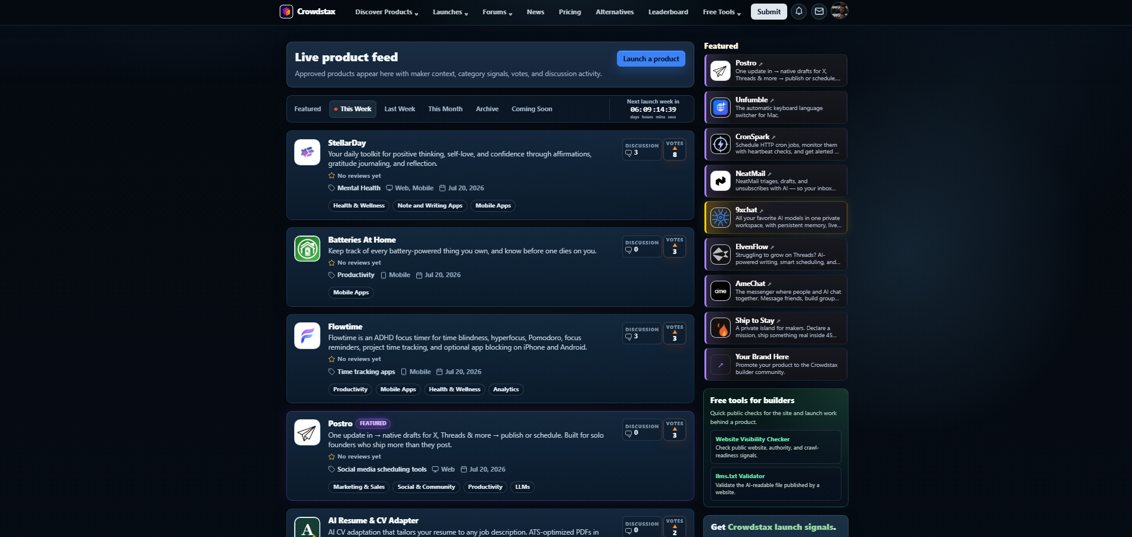Click the Ship to Stay flame icon
This screenshot has width=1132, height=537.
(x=721, y=328)
